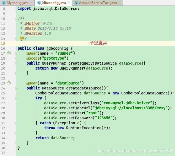Click javax.sql.DataSource import statement
The width and height of the screenshot is (175, 156).
tap(49, 9)
